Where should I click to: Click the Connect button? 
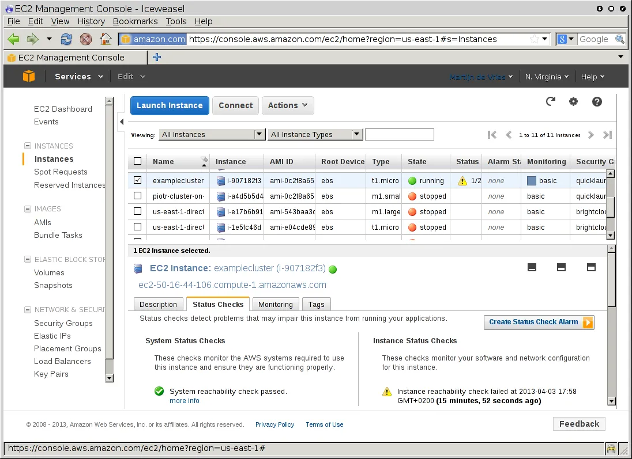click(235, 105)
